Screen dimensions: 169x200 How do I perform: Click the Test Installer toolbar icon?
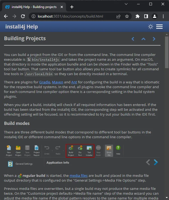coord(89,151)
